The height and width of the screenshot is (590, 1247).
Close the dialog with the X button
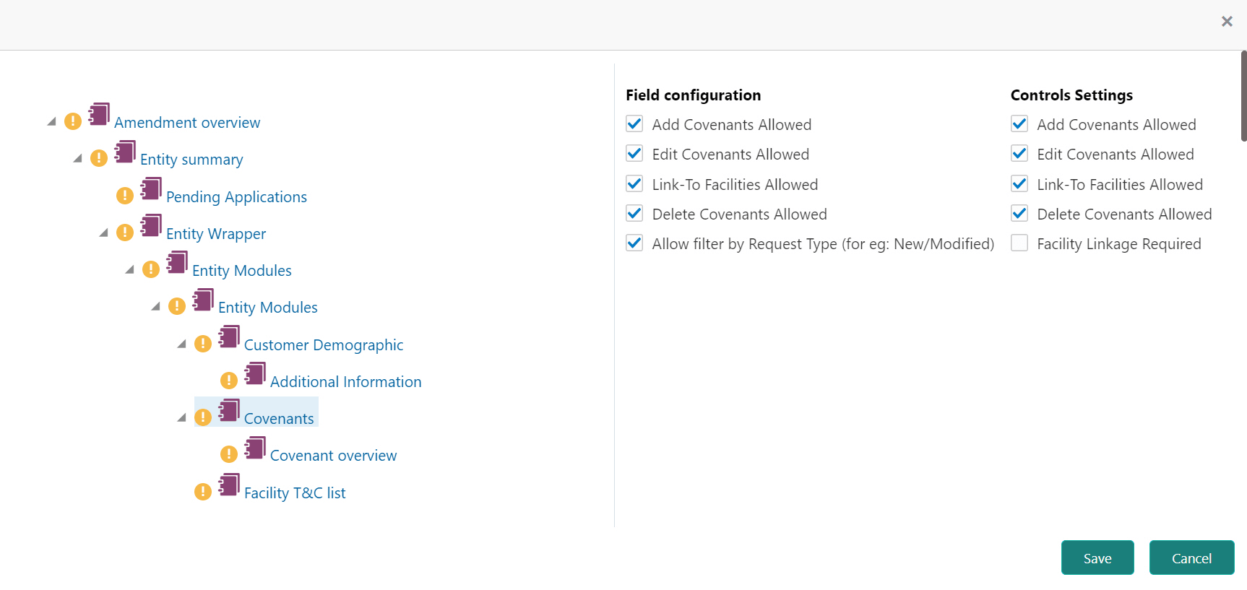[1226, 22]
